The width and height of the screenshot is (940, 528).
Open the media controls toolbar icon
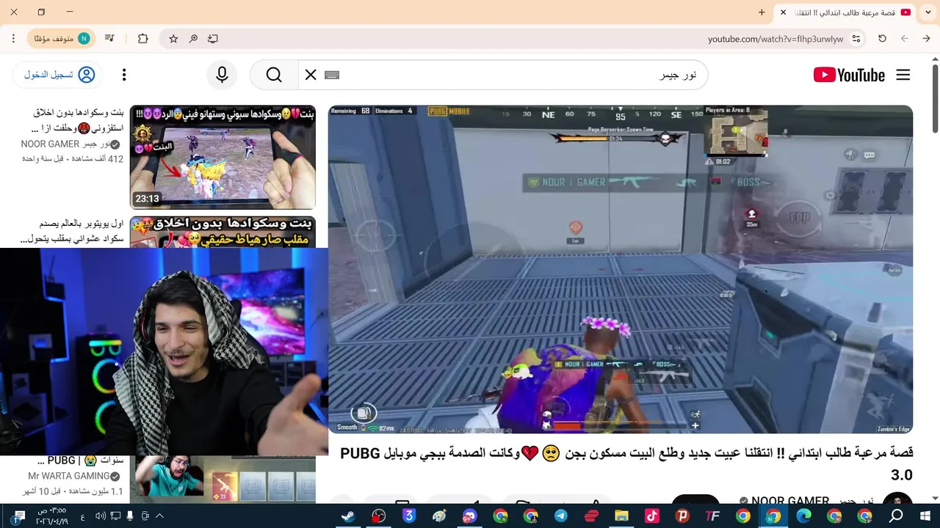pos(109,39)
